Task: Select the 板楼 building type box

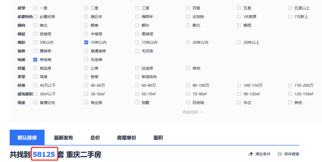Action: (x=86, y=77)
